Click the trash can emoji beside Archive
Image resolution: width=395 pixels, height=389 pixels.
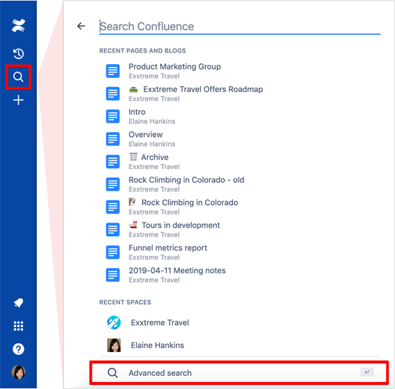click(134, 157)
